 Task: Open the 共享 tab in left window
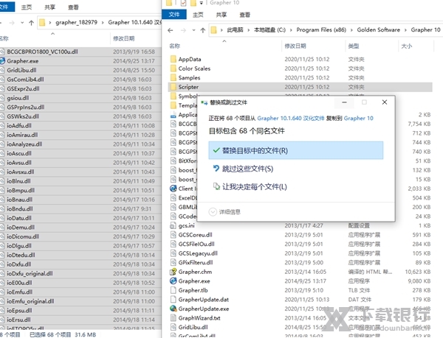point(49,7)
